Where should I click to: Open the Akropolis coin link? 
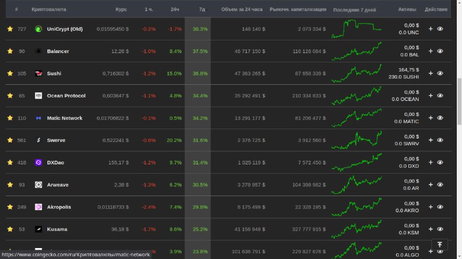59,207
